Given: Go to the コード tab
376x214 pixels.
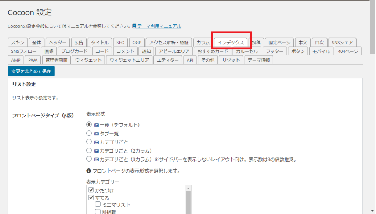Looking at the screenshot, I should [x=102, y=51].
